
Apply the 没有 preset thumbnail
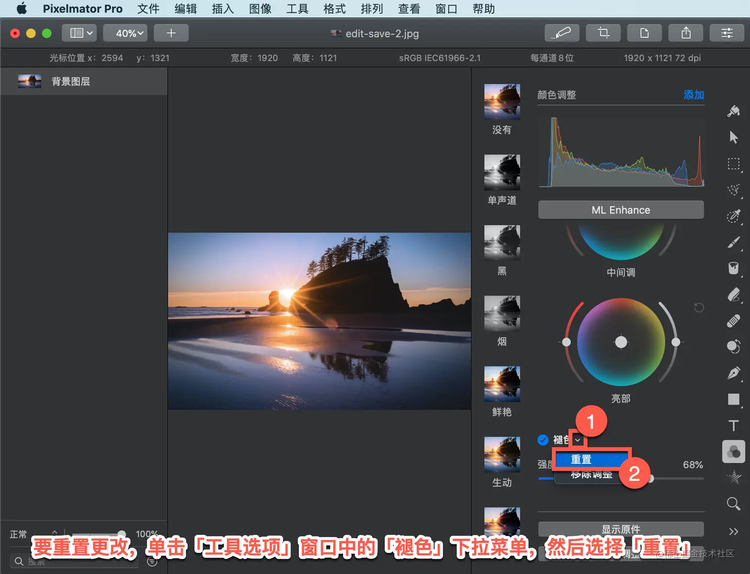point(502,102)
